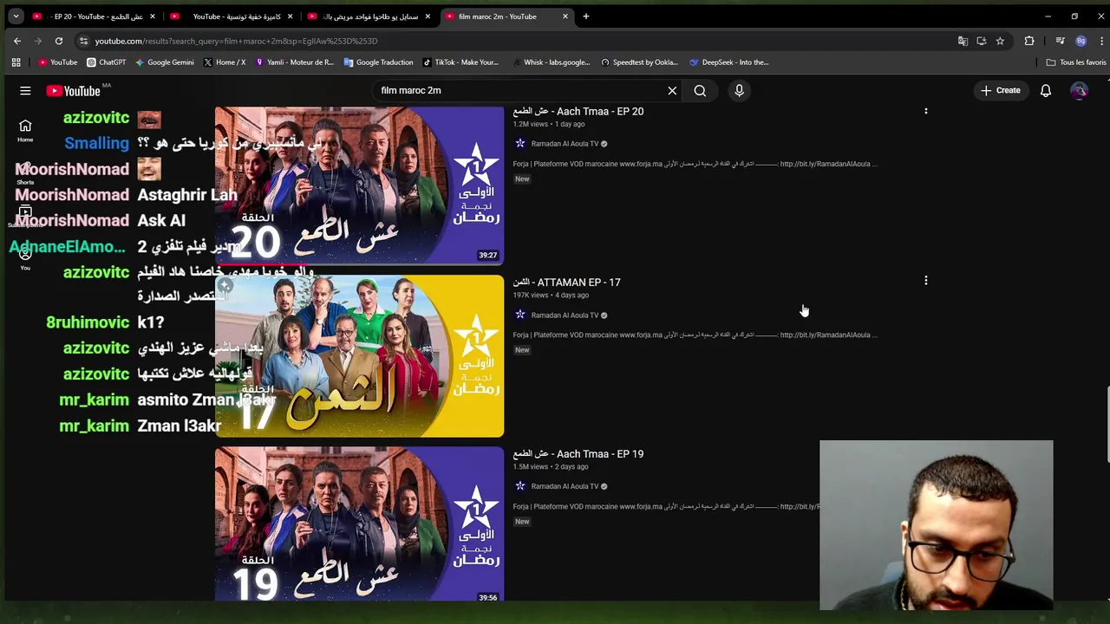The width and height of the screenshot is (1110, 624).
Task: Open the DeepSeek - Into the... bookmark
Action: [729, 62]
